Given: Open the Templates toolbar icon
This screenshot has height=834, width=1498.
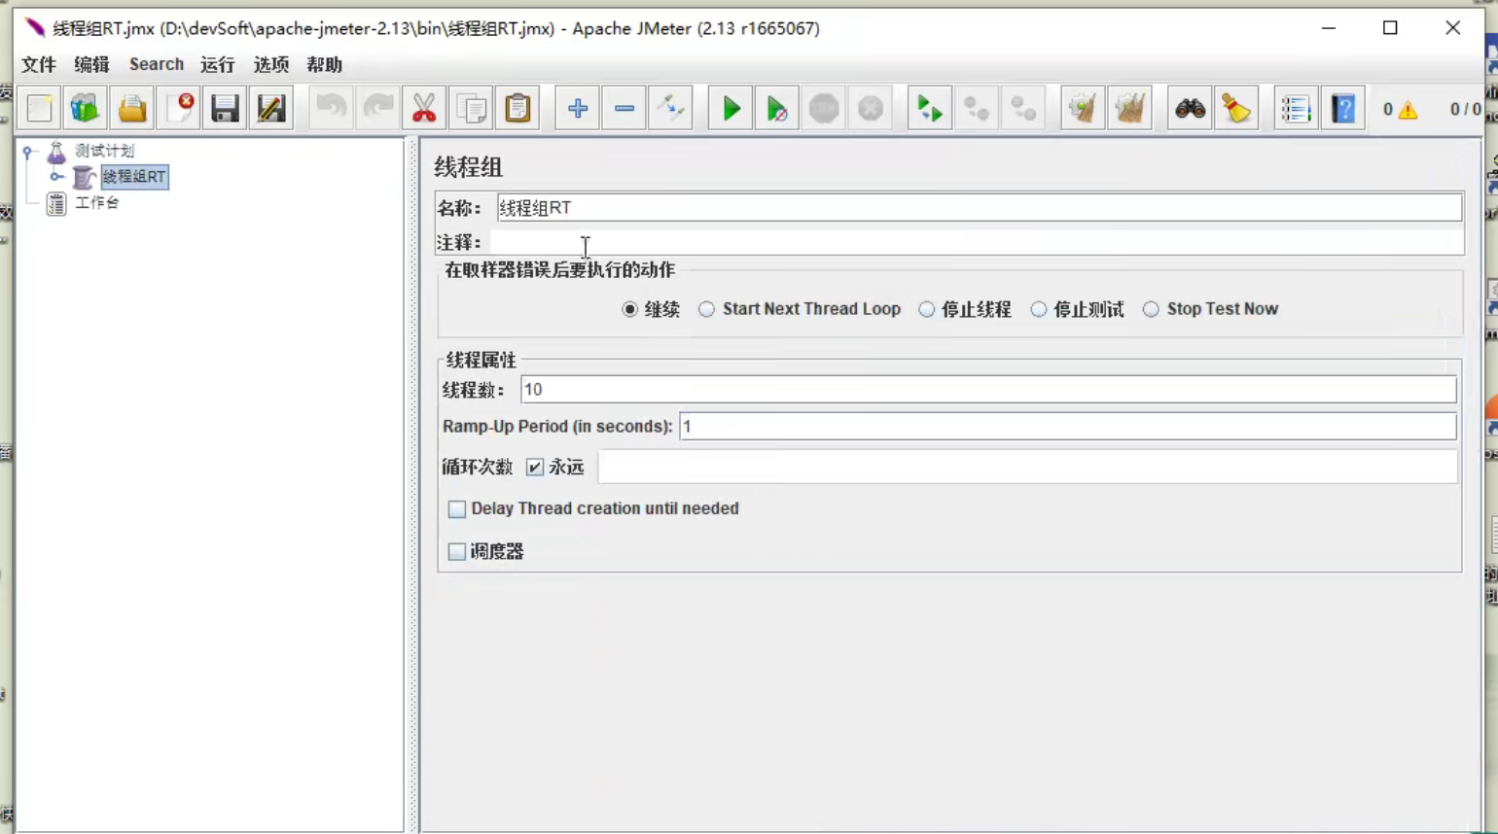Looking at the screenshot, I should tap(85, 108).
